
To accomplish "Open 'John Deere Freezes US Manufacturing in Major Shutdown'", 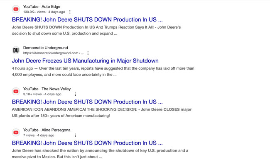I will (85, 60).
